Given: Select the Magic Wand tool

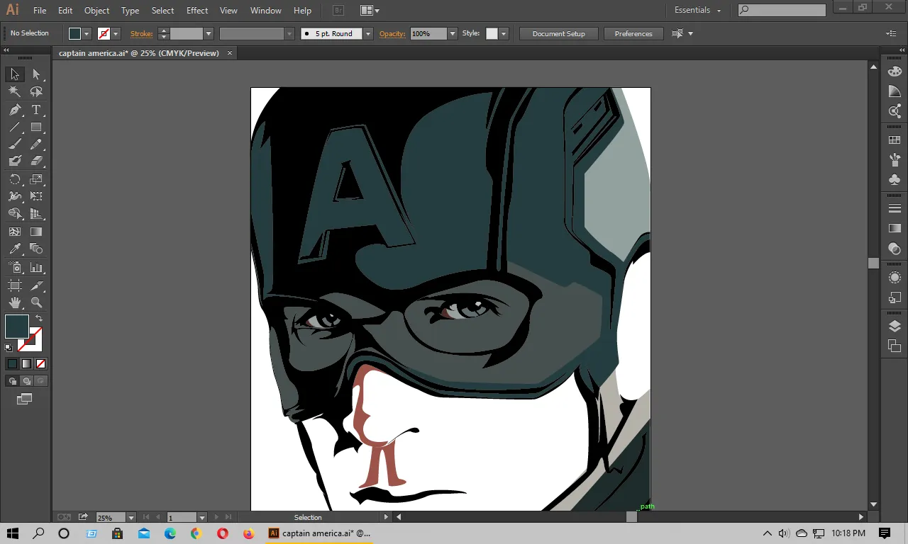Looking at the screenshot, I should 15,92.
